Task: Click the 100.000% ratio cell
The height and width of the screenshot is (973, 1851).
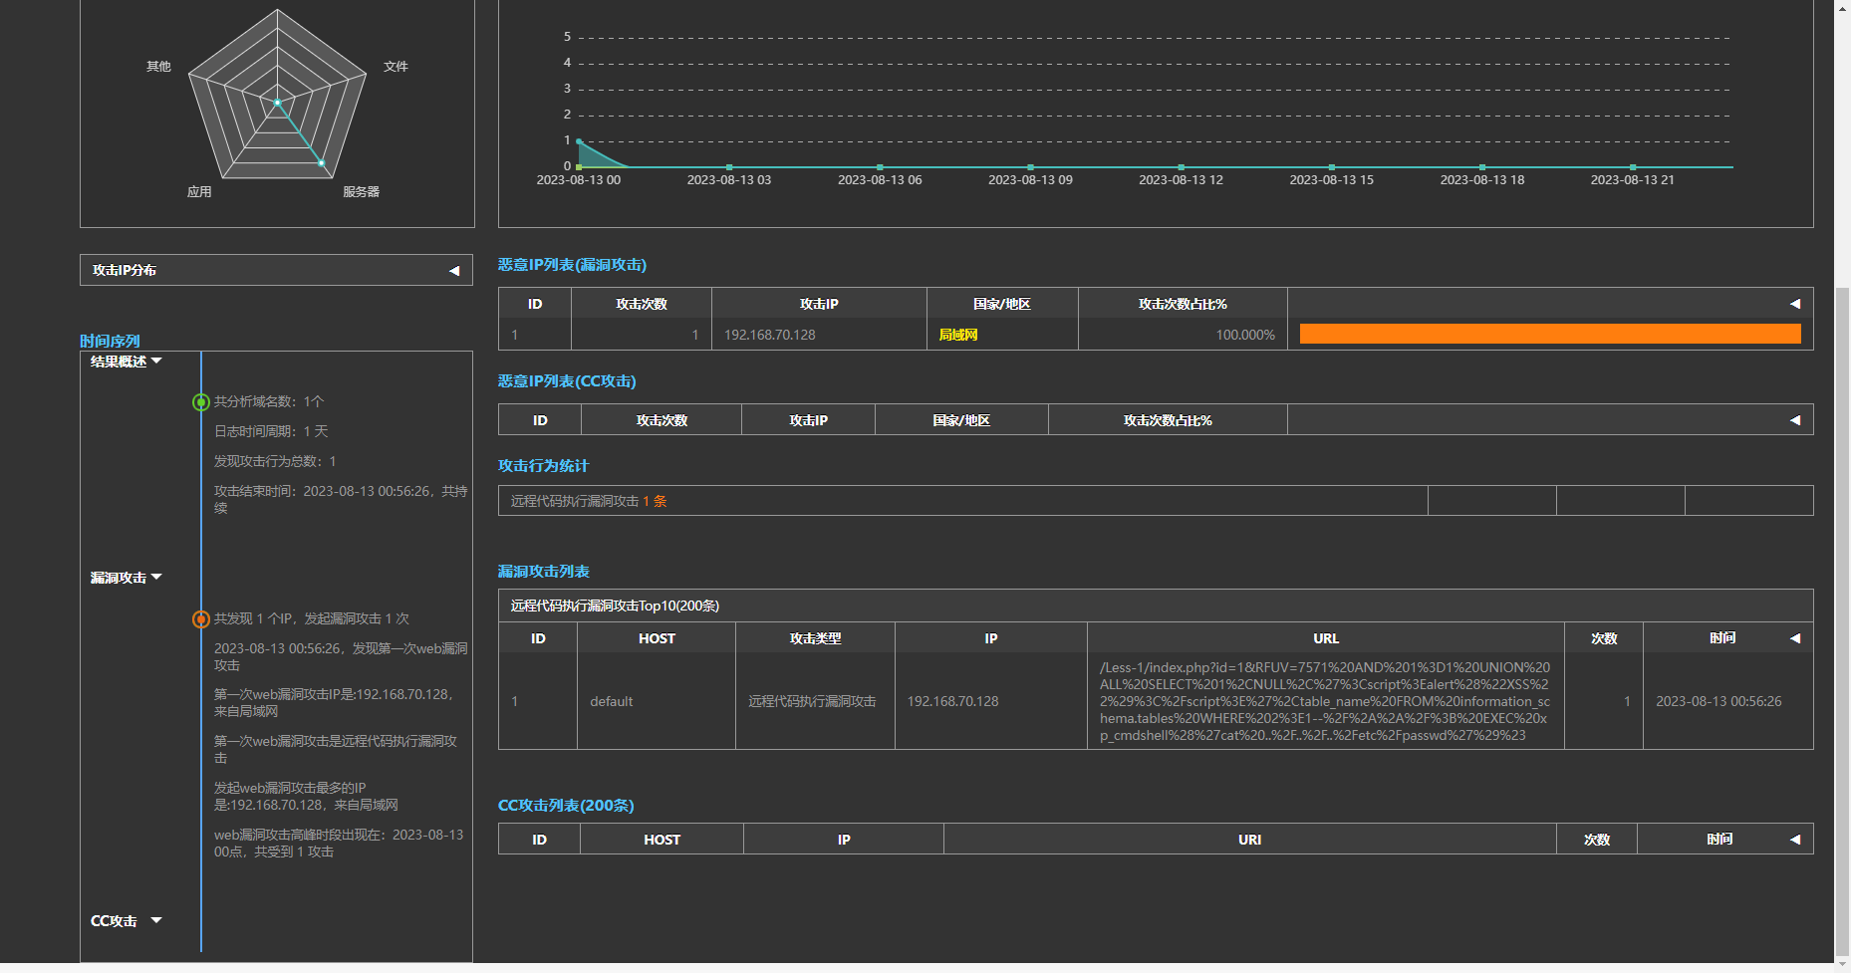Action: (x=1183, y=335)
